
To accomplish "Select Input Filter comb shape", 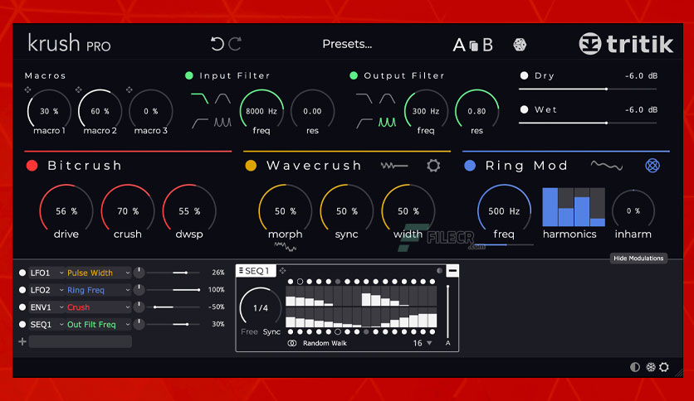I will point(222,123).
